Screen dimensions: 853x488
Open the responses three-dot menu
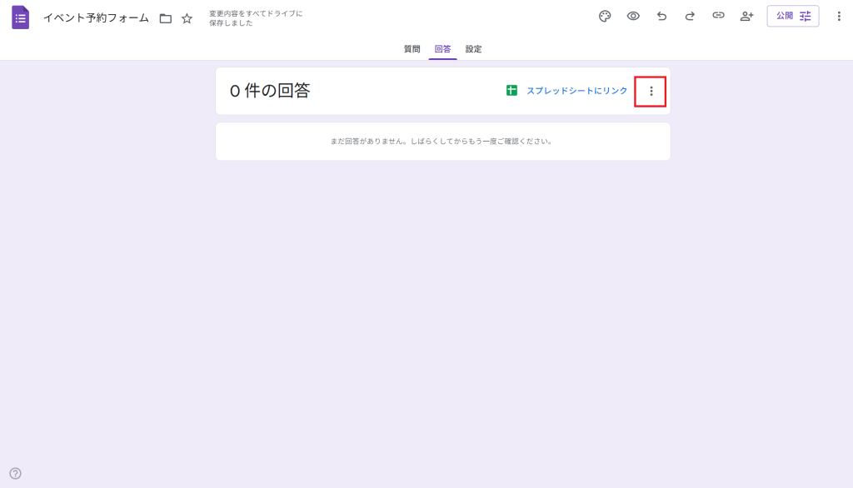[651, 92]
